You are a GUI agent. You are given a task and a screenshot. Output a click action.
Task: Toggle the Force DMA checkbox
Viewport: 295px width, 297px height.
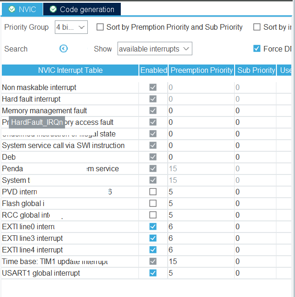pyautogui.click(x=256, y=49)
